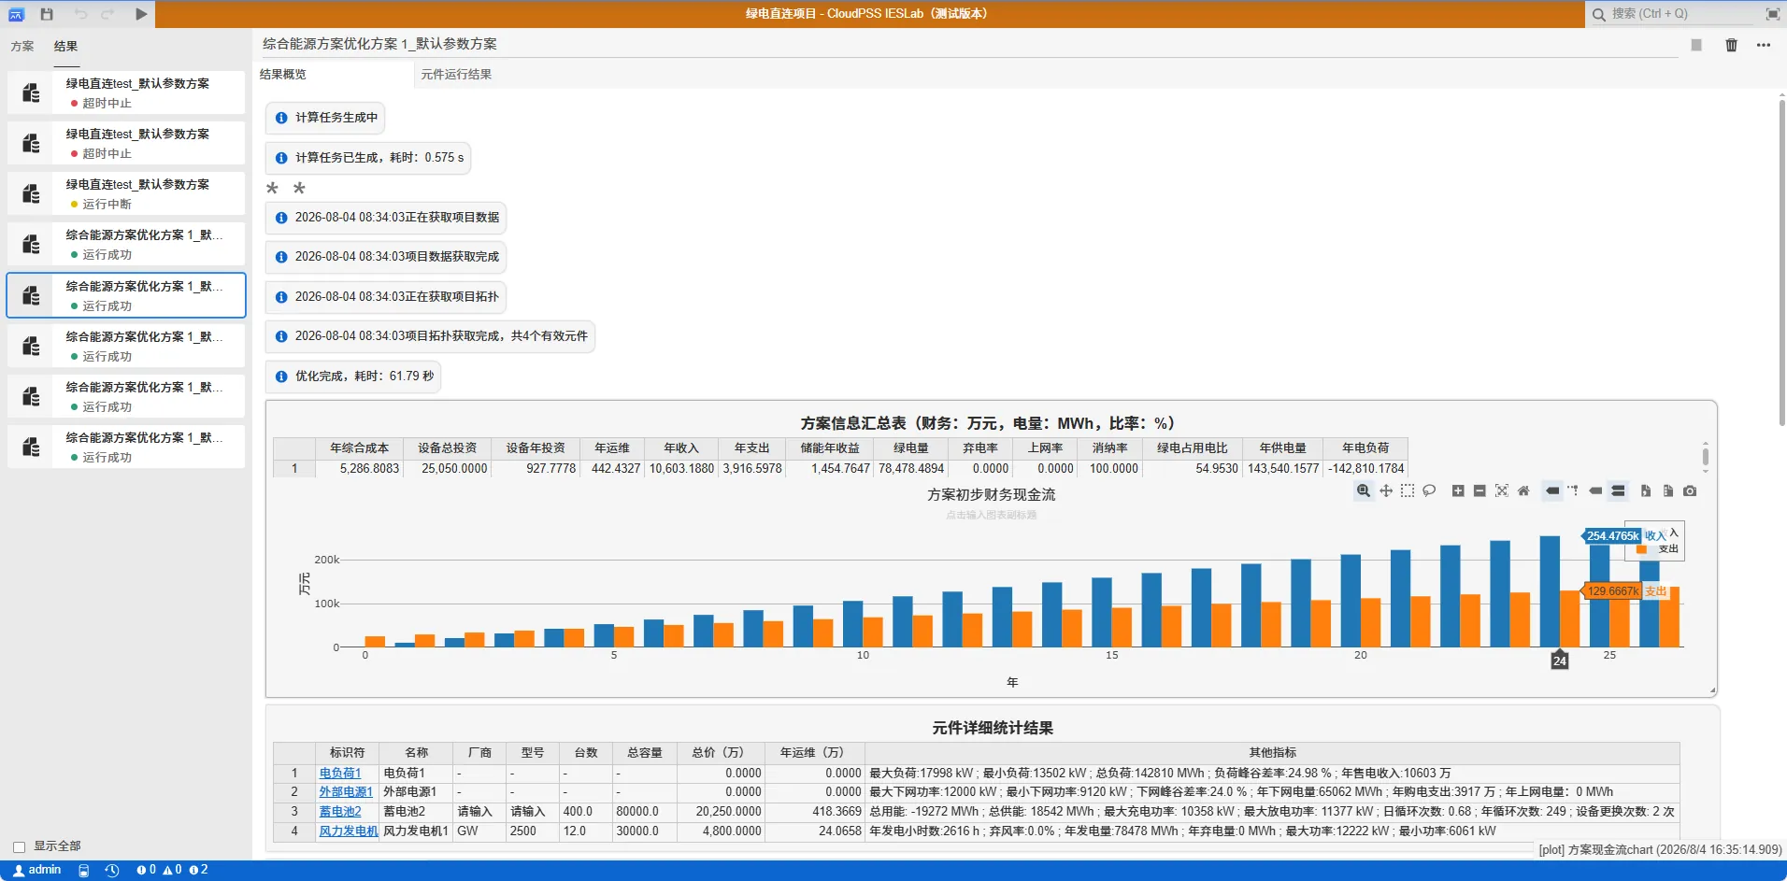The height and width of the screenshot is (881, 1787).
Task: Click the 计算任务生成中 log message
Action: pos(325,118)
